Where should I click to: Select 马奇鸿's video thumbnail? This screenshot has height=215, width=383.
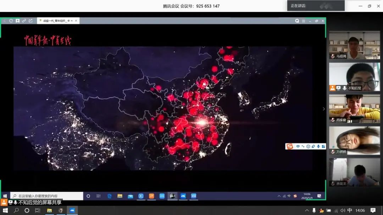coord(354,45)
